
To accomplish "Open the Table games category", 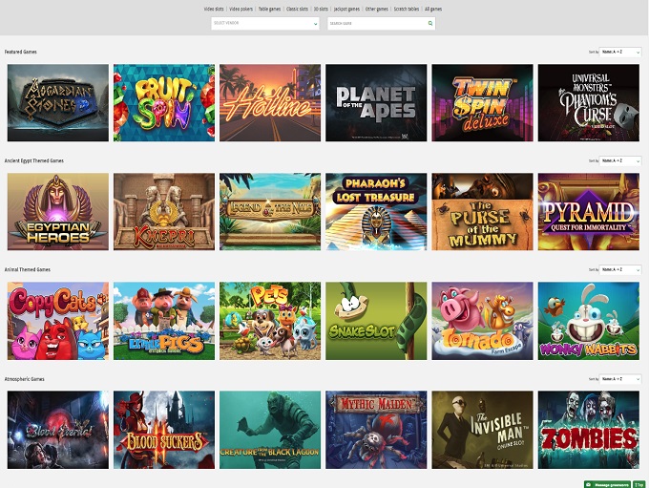I will pyautogui.click(x=271, y=8).
